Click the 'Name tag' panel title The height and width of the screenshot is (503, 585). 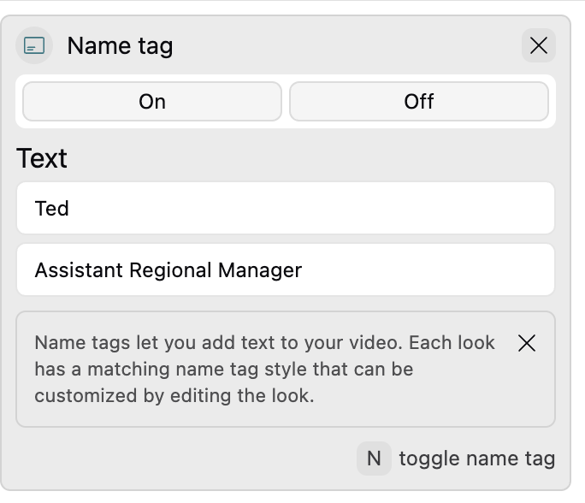point(120,45)
